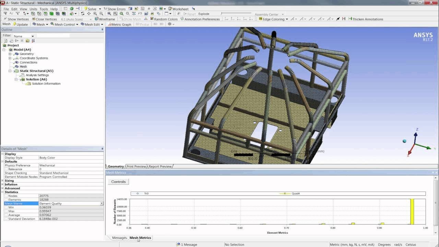Switch to the Report Preview tab
The image size is (439, 247).
(160, 166)
